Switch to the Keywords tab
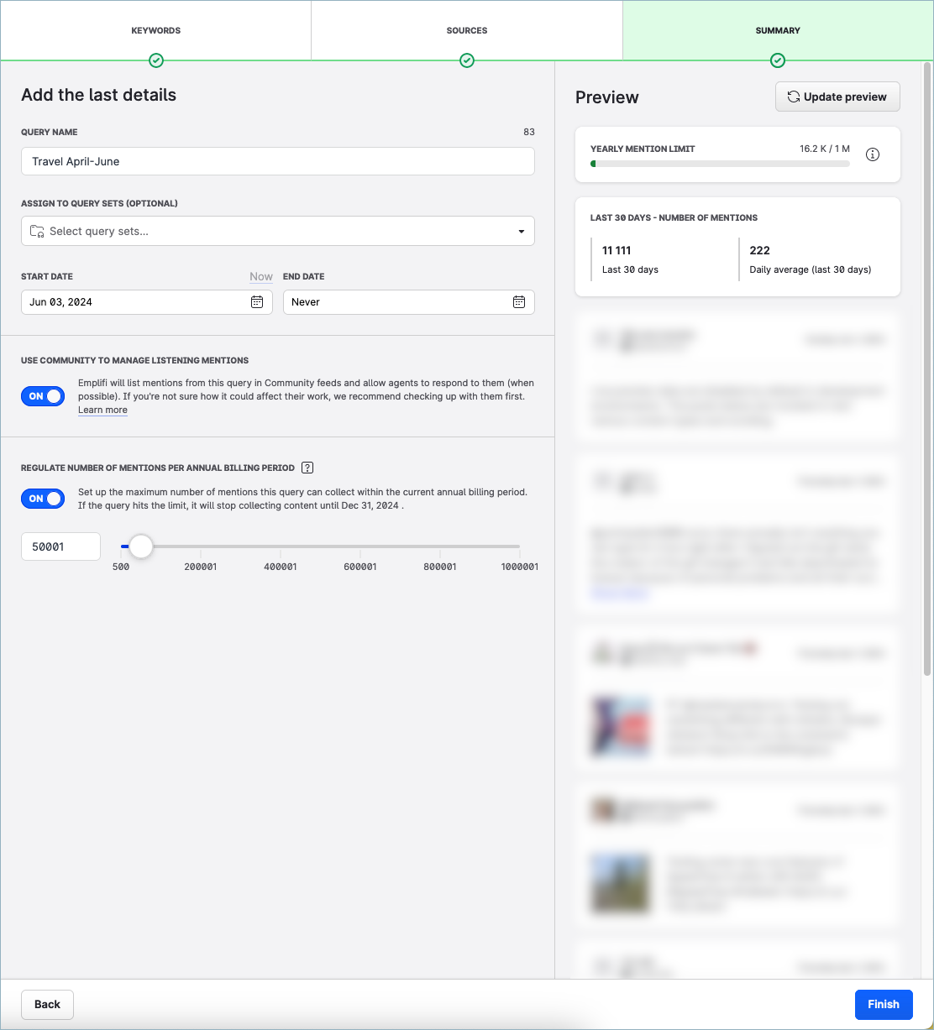This screenshot has width=934, height=1030. click(x=156, y=30)
